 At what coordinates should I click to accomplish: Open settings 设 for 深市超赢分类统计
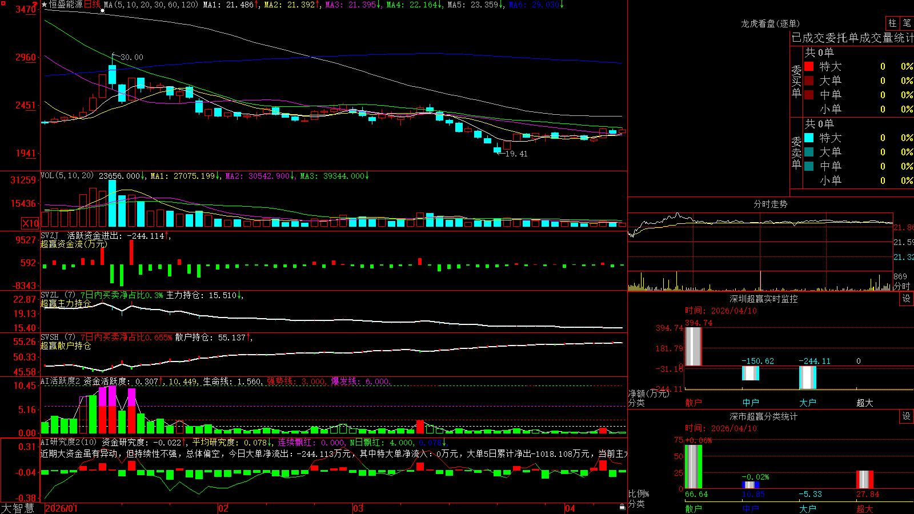click(x=907, y=416)
